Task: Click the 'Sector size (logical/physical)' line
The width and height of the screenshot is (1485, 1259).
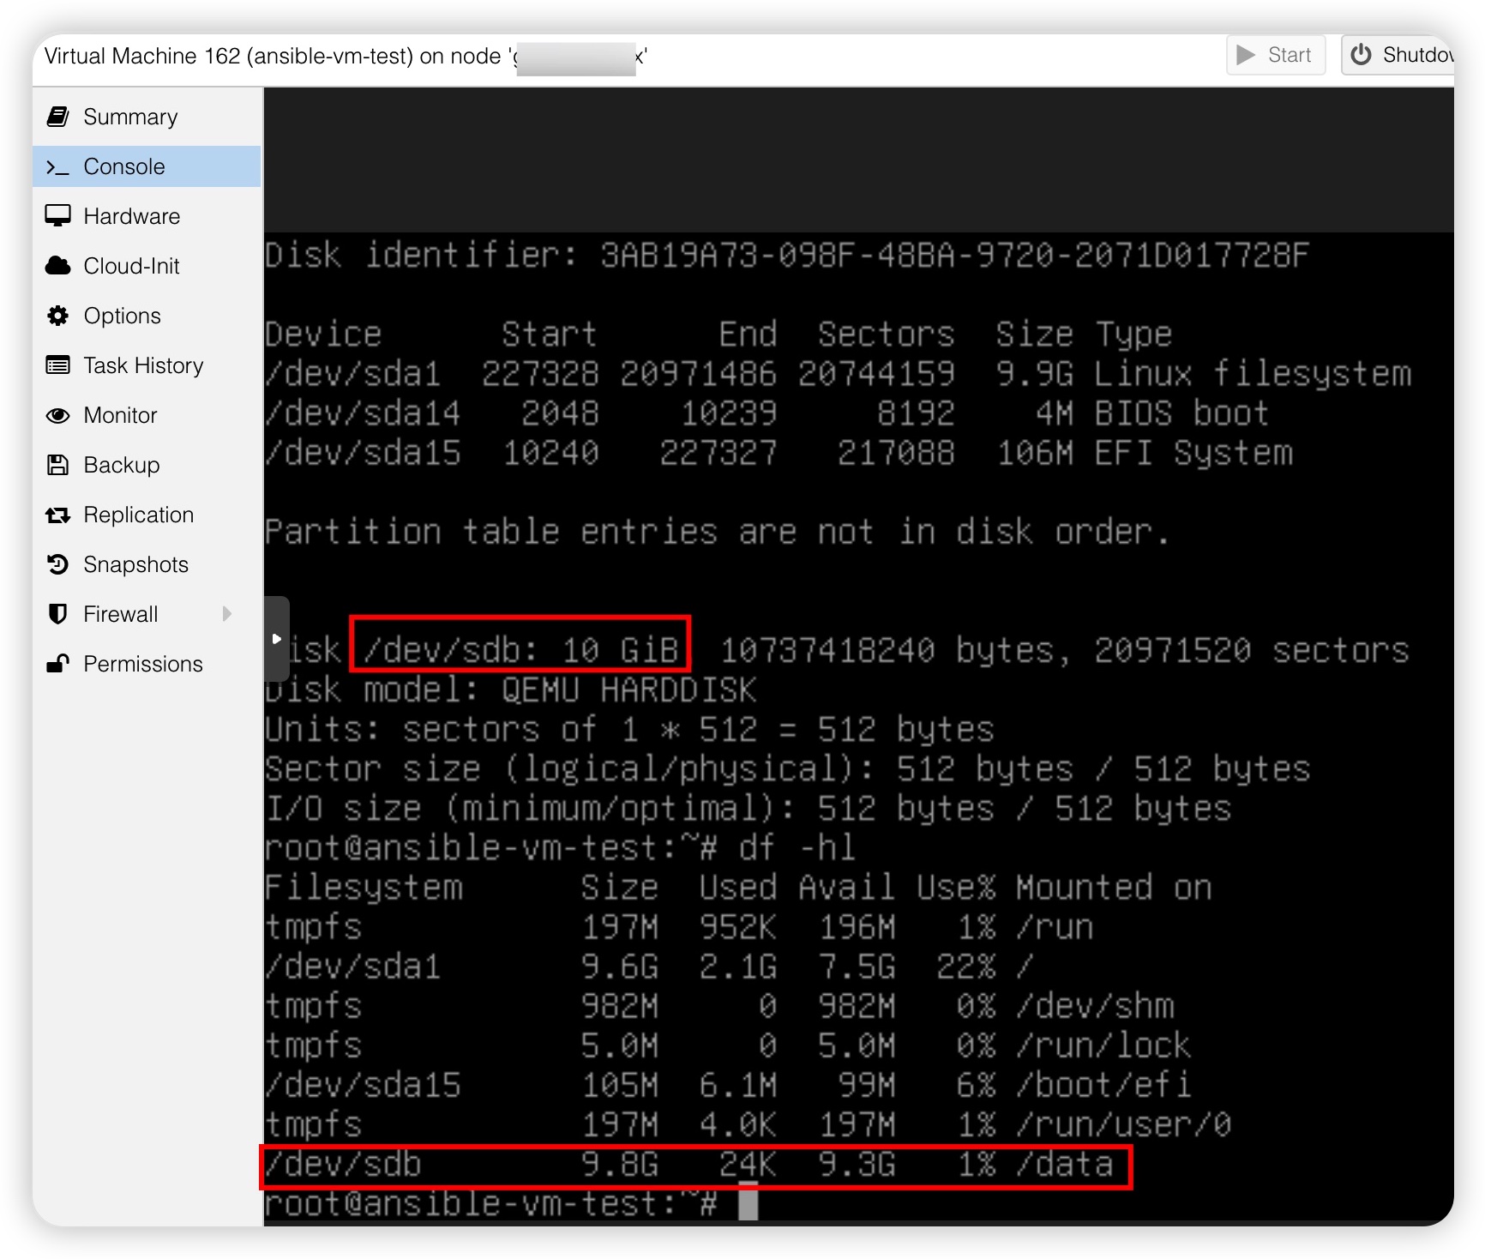Action: pyautogui.click(x=788, y=768)
